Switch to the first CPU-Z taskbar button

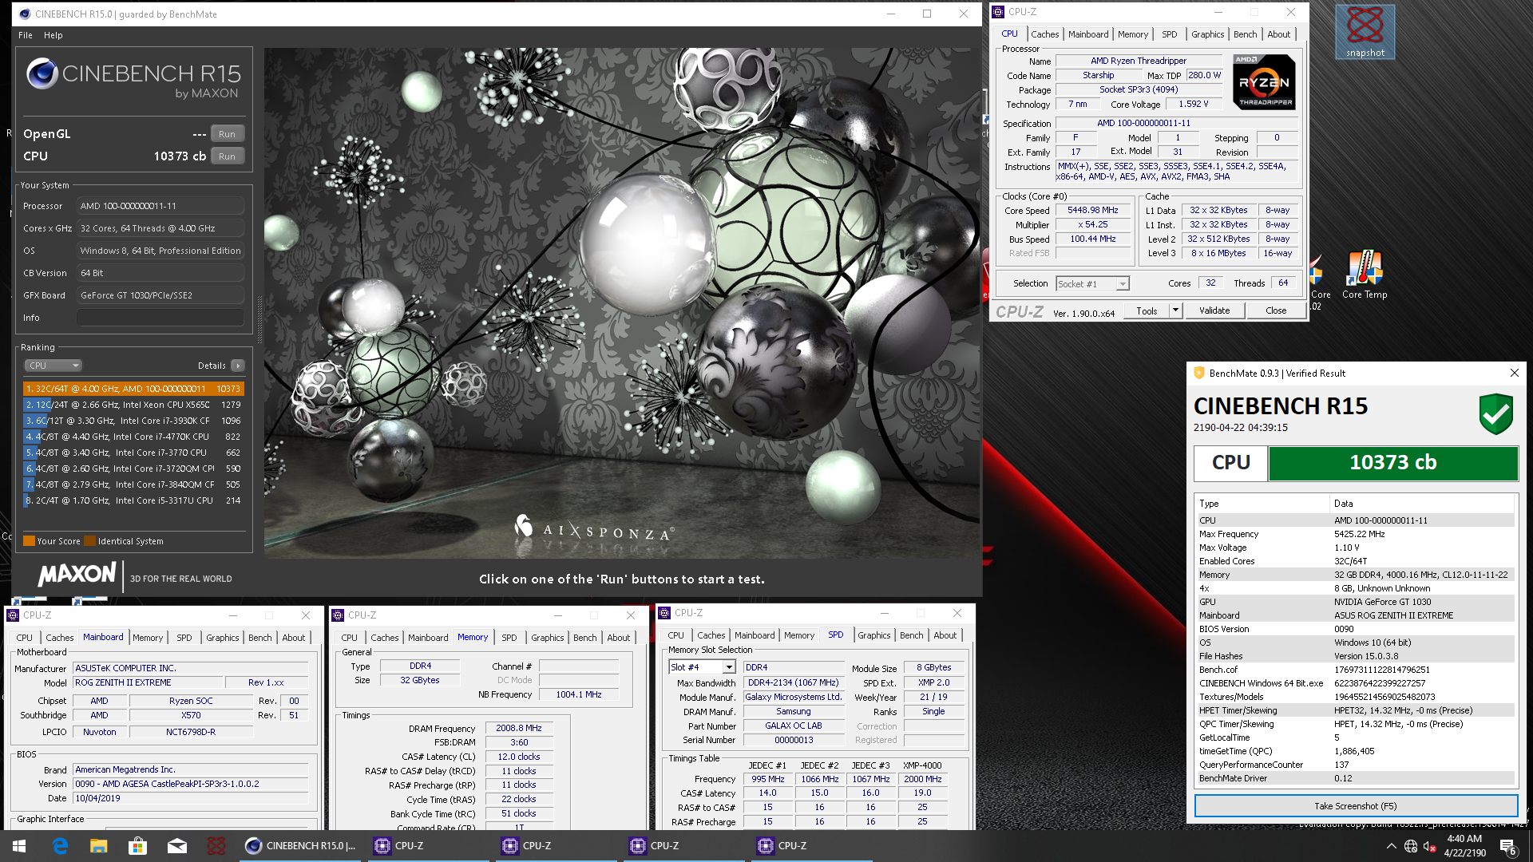pyautogui.click(x=430, y=846)
